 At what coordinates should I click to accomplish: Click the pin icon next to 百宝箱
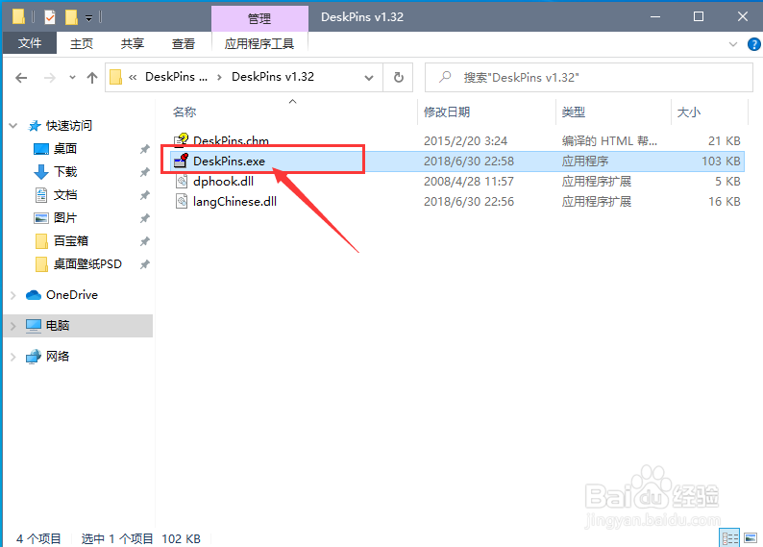144,241
